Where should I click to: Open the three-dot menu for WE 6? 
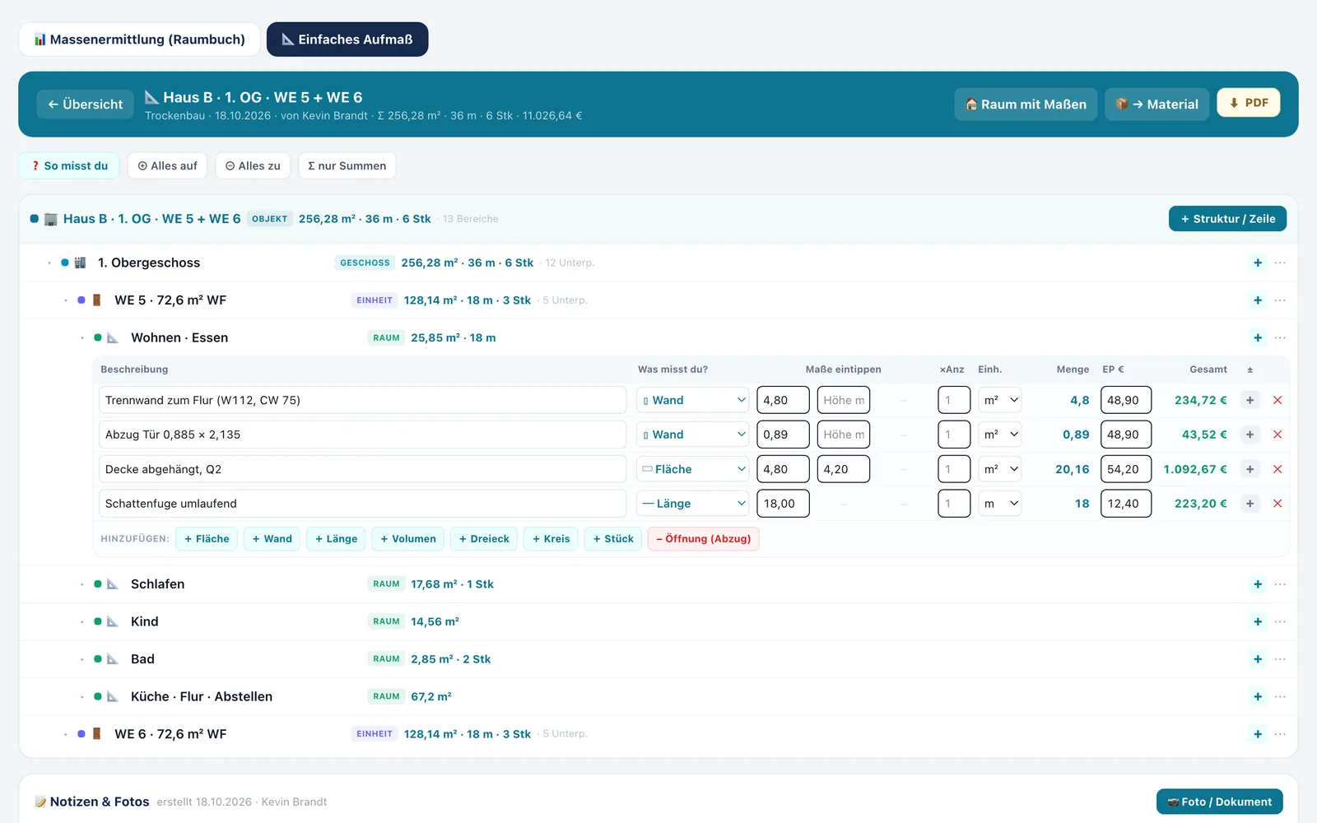(x=1280, y=734)
